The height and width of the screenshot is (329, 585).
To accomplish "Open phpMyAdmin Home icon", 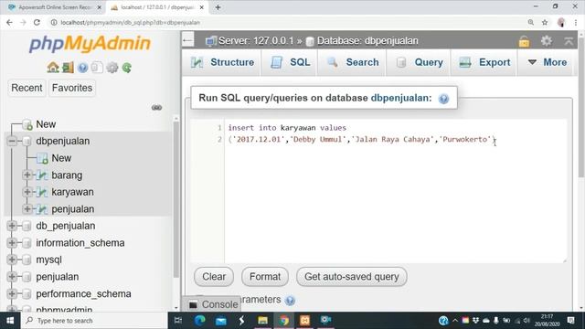I will [x=53, y=68].
